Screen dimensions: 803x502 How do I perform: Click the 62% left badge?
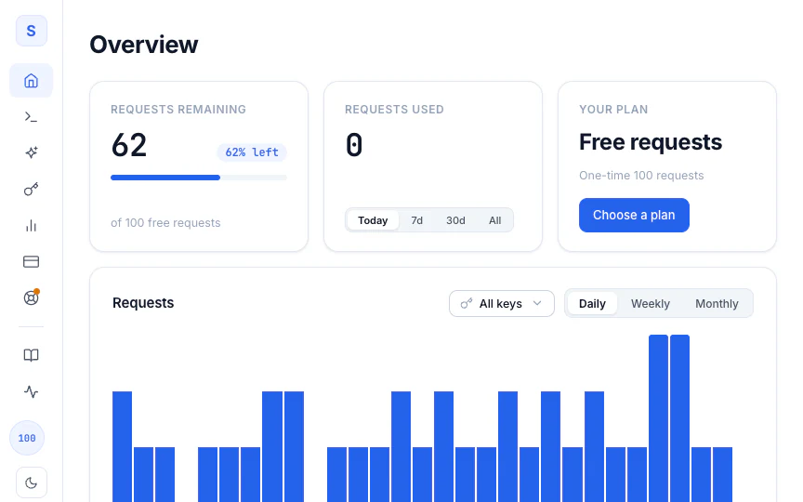click(x=252, y=152)
